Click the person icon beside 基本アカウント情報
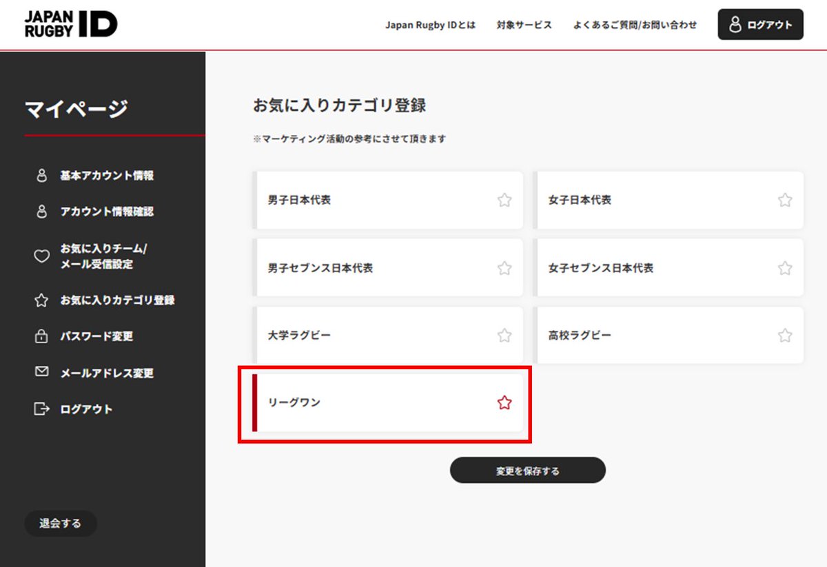The image size is (827, 567). [41, 176]
